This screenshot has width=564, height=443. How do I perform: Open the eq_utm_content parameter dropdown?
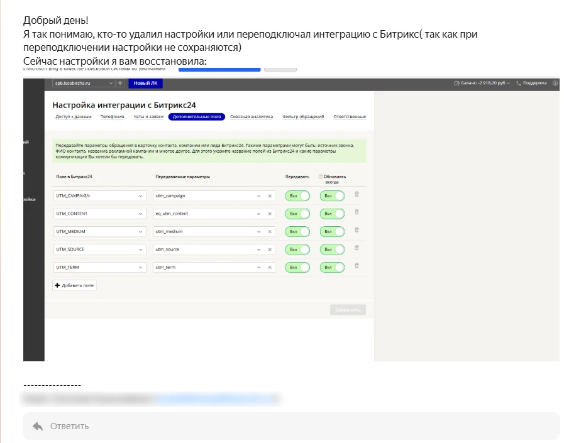258,214
